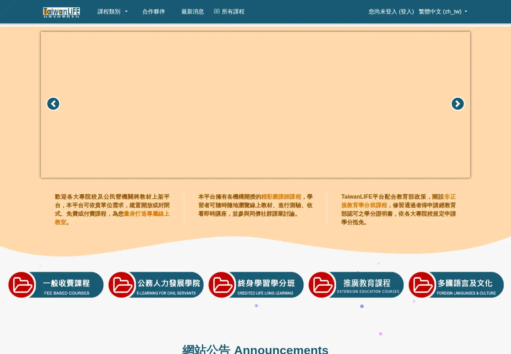This screenshot has width=511, height=354.
Task: Go to previous carousel slide
Action: 53,104
